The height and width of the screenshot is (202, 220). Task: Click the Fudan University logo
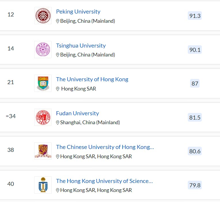tap(43, 117)
